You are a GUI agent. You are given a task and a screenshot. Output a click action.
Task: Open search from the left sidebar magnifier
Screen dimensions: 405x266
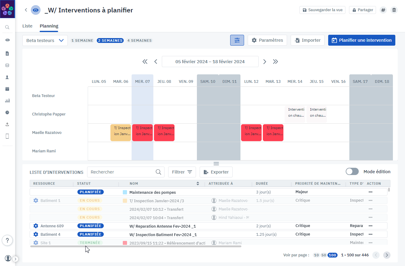pyautogui.click(x=7, y=27)
